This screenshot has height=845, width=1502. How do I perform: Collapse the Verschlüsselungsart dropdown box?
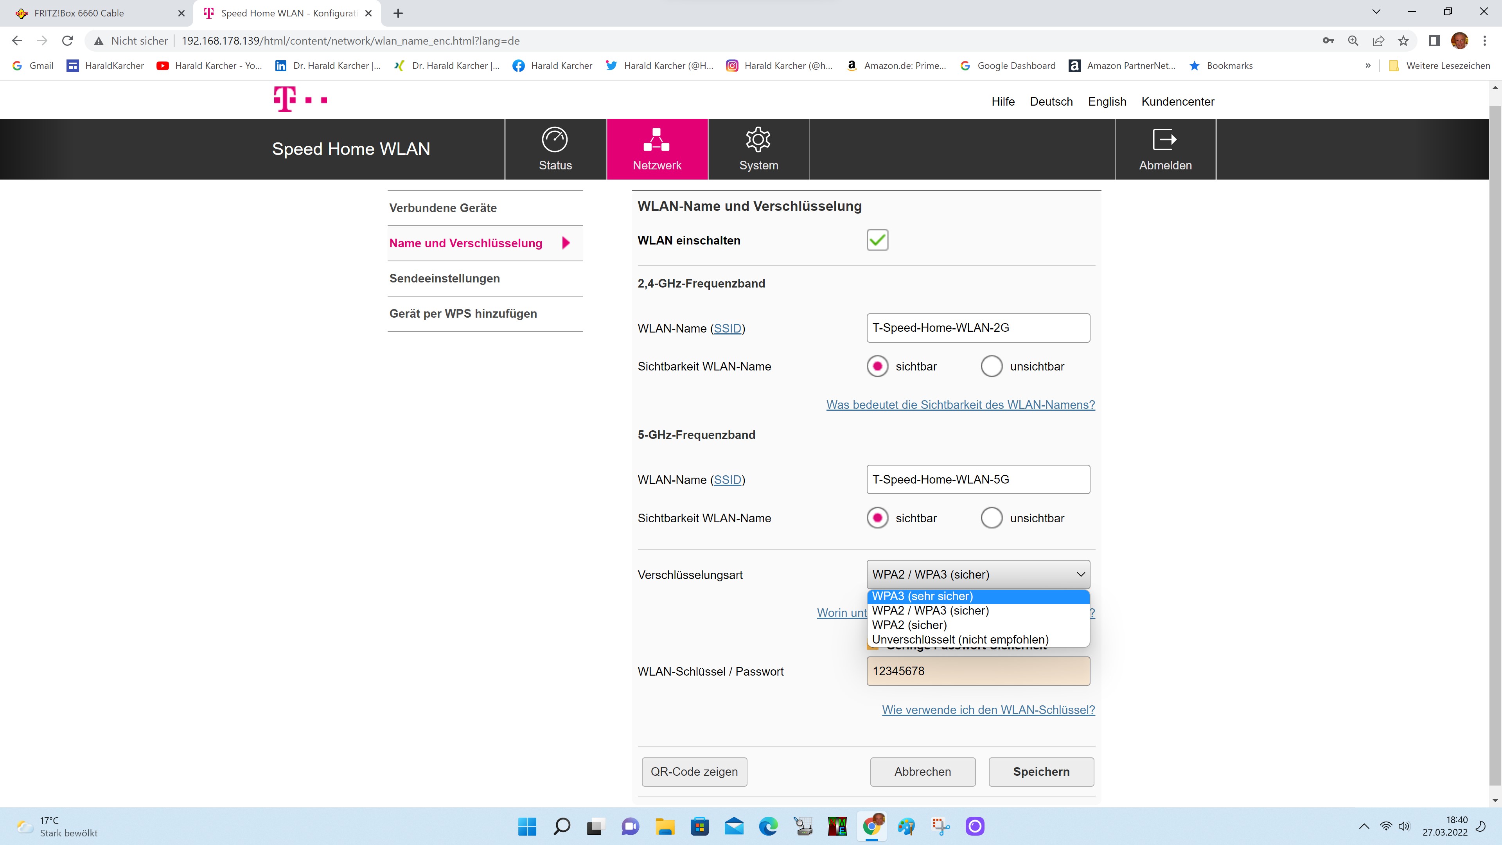(977, 574)
